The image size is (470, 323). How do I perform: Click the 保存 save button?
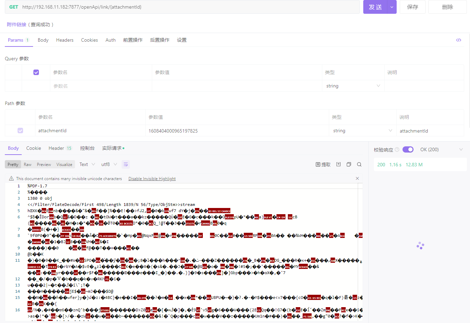412,7
